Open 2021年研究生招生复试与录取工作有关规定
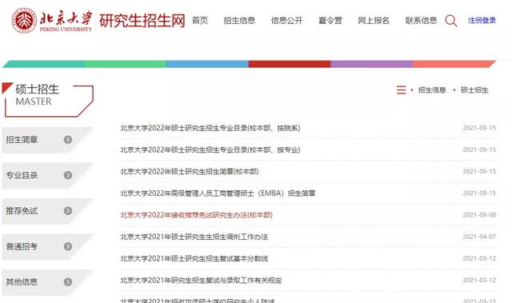 pos(201,280)
